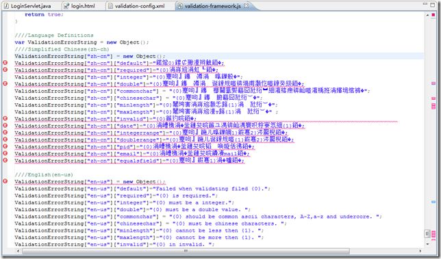Click error marker on zh-cn "invalid" line
The width and height of the screenshot is (441, 259).
tap(5, 118)
